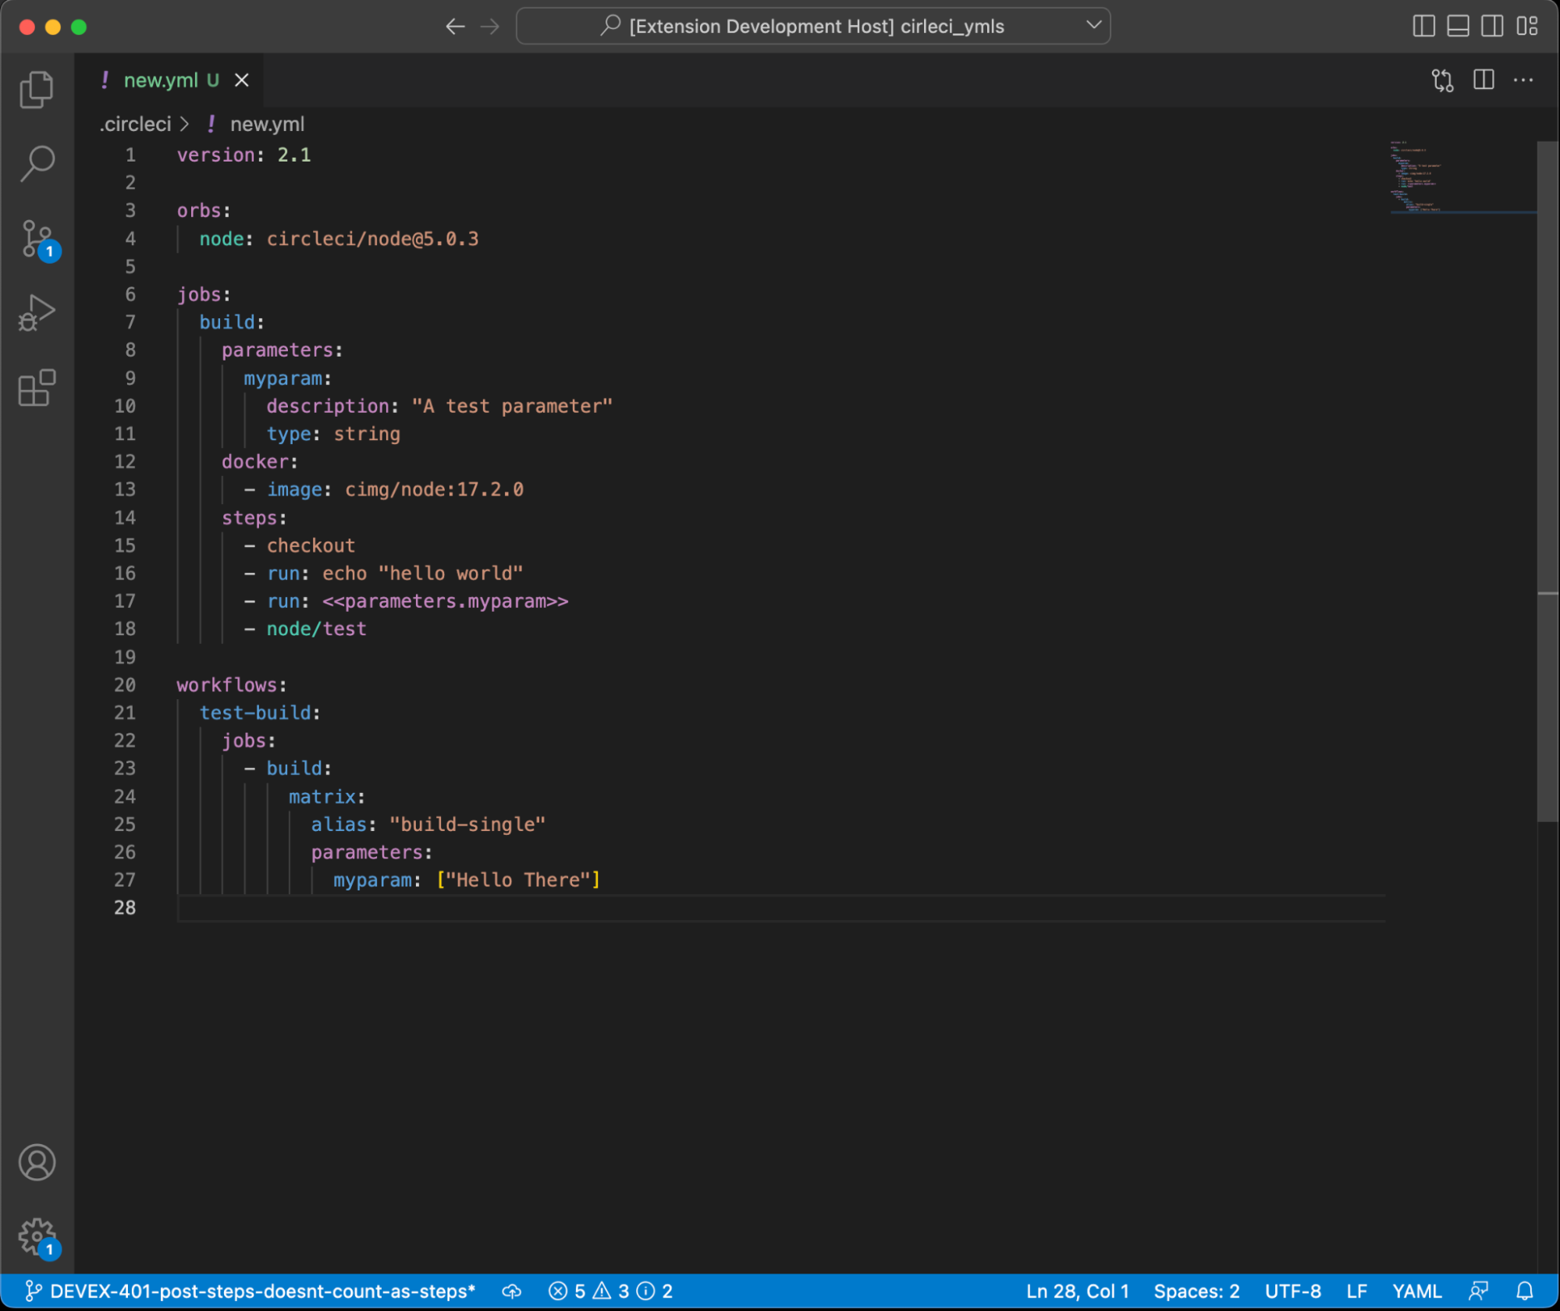Open branch DEVEX-401-post-steps-doesnt-count-as-steps

pyautogui.click(x=250, y=1291)
